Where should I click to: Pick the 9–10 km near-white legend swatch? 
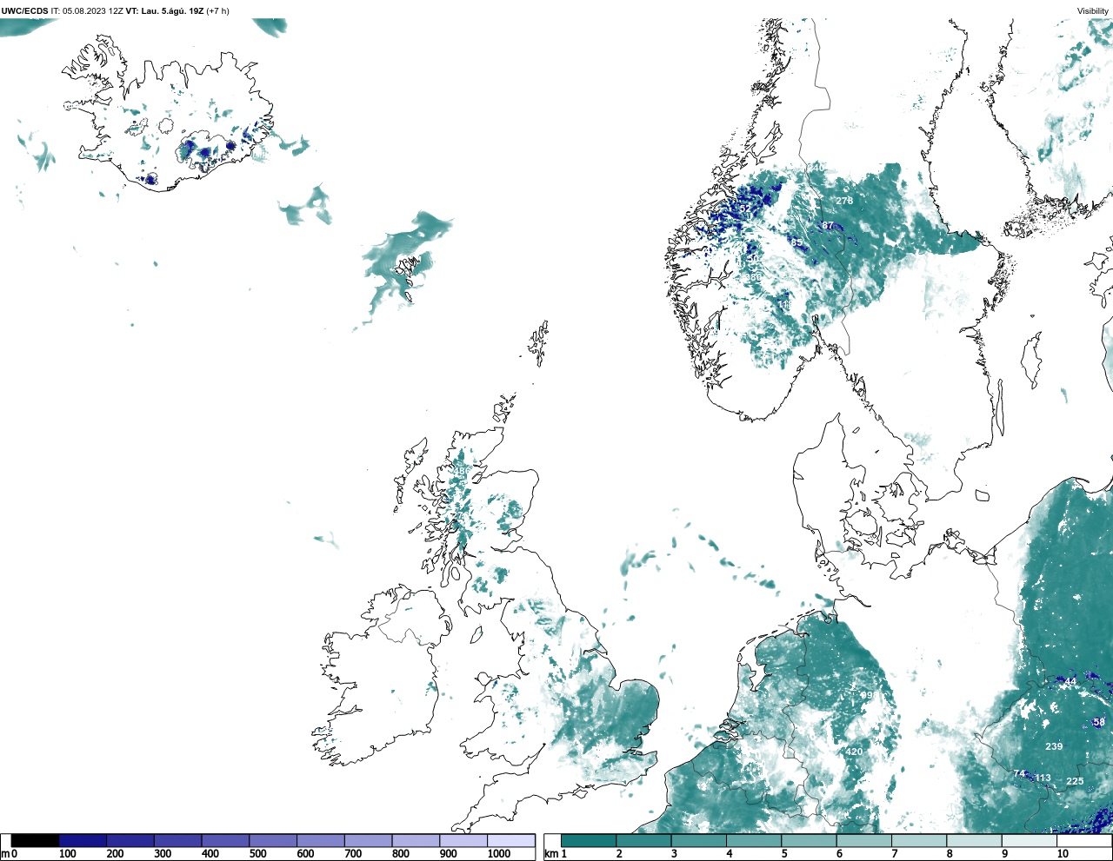1029,840
